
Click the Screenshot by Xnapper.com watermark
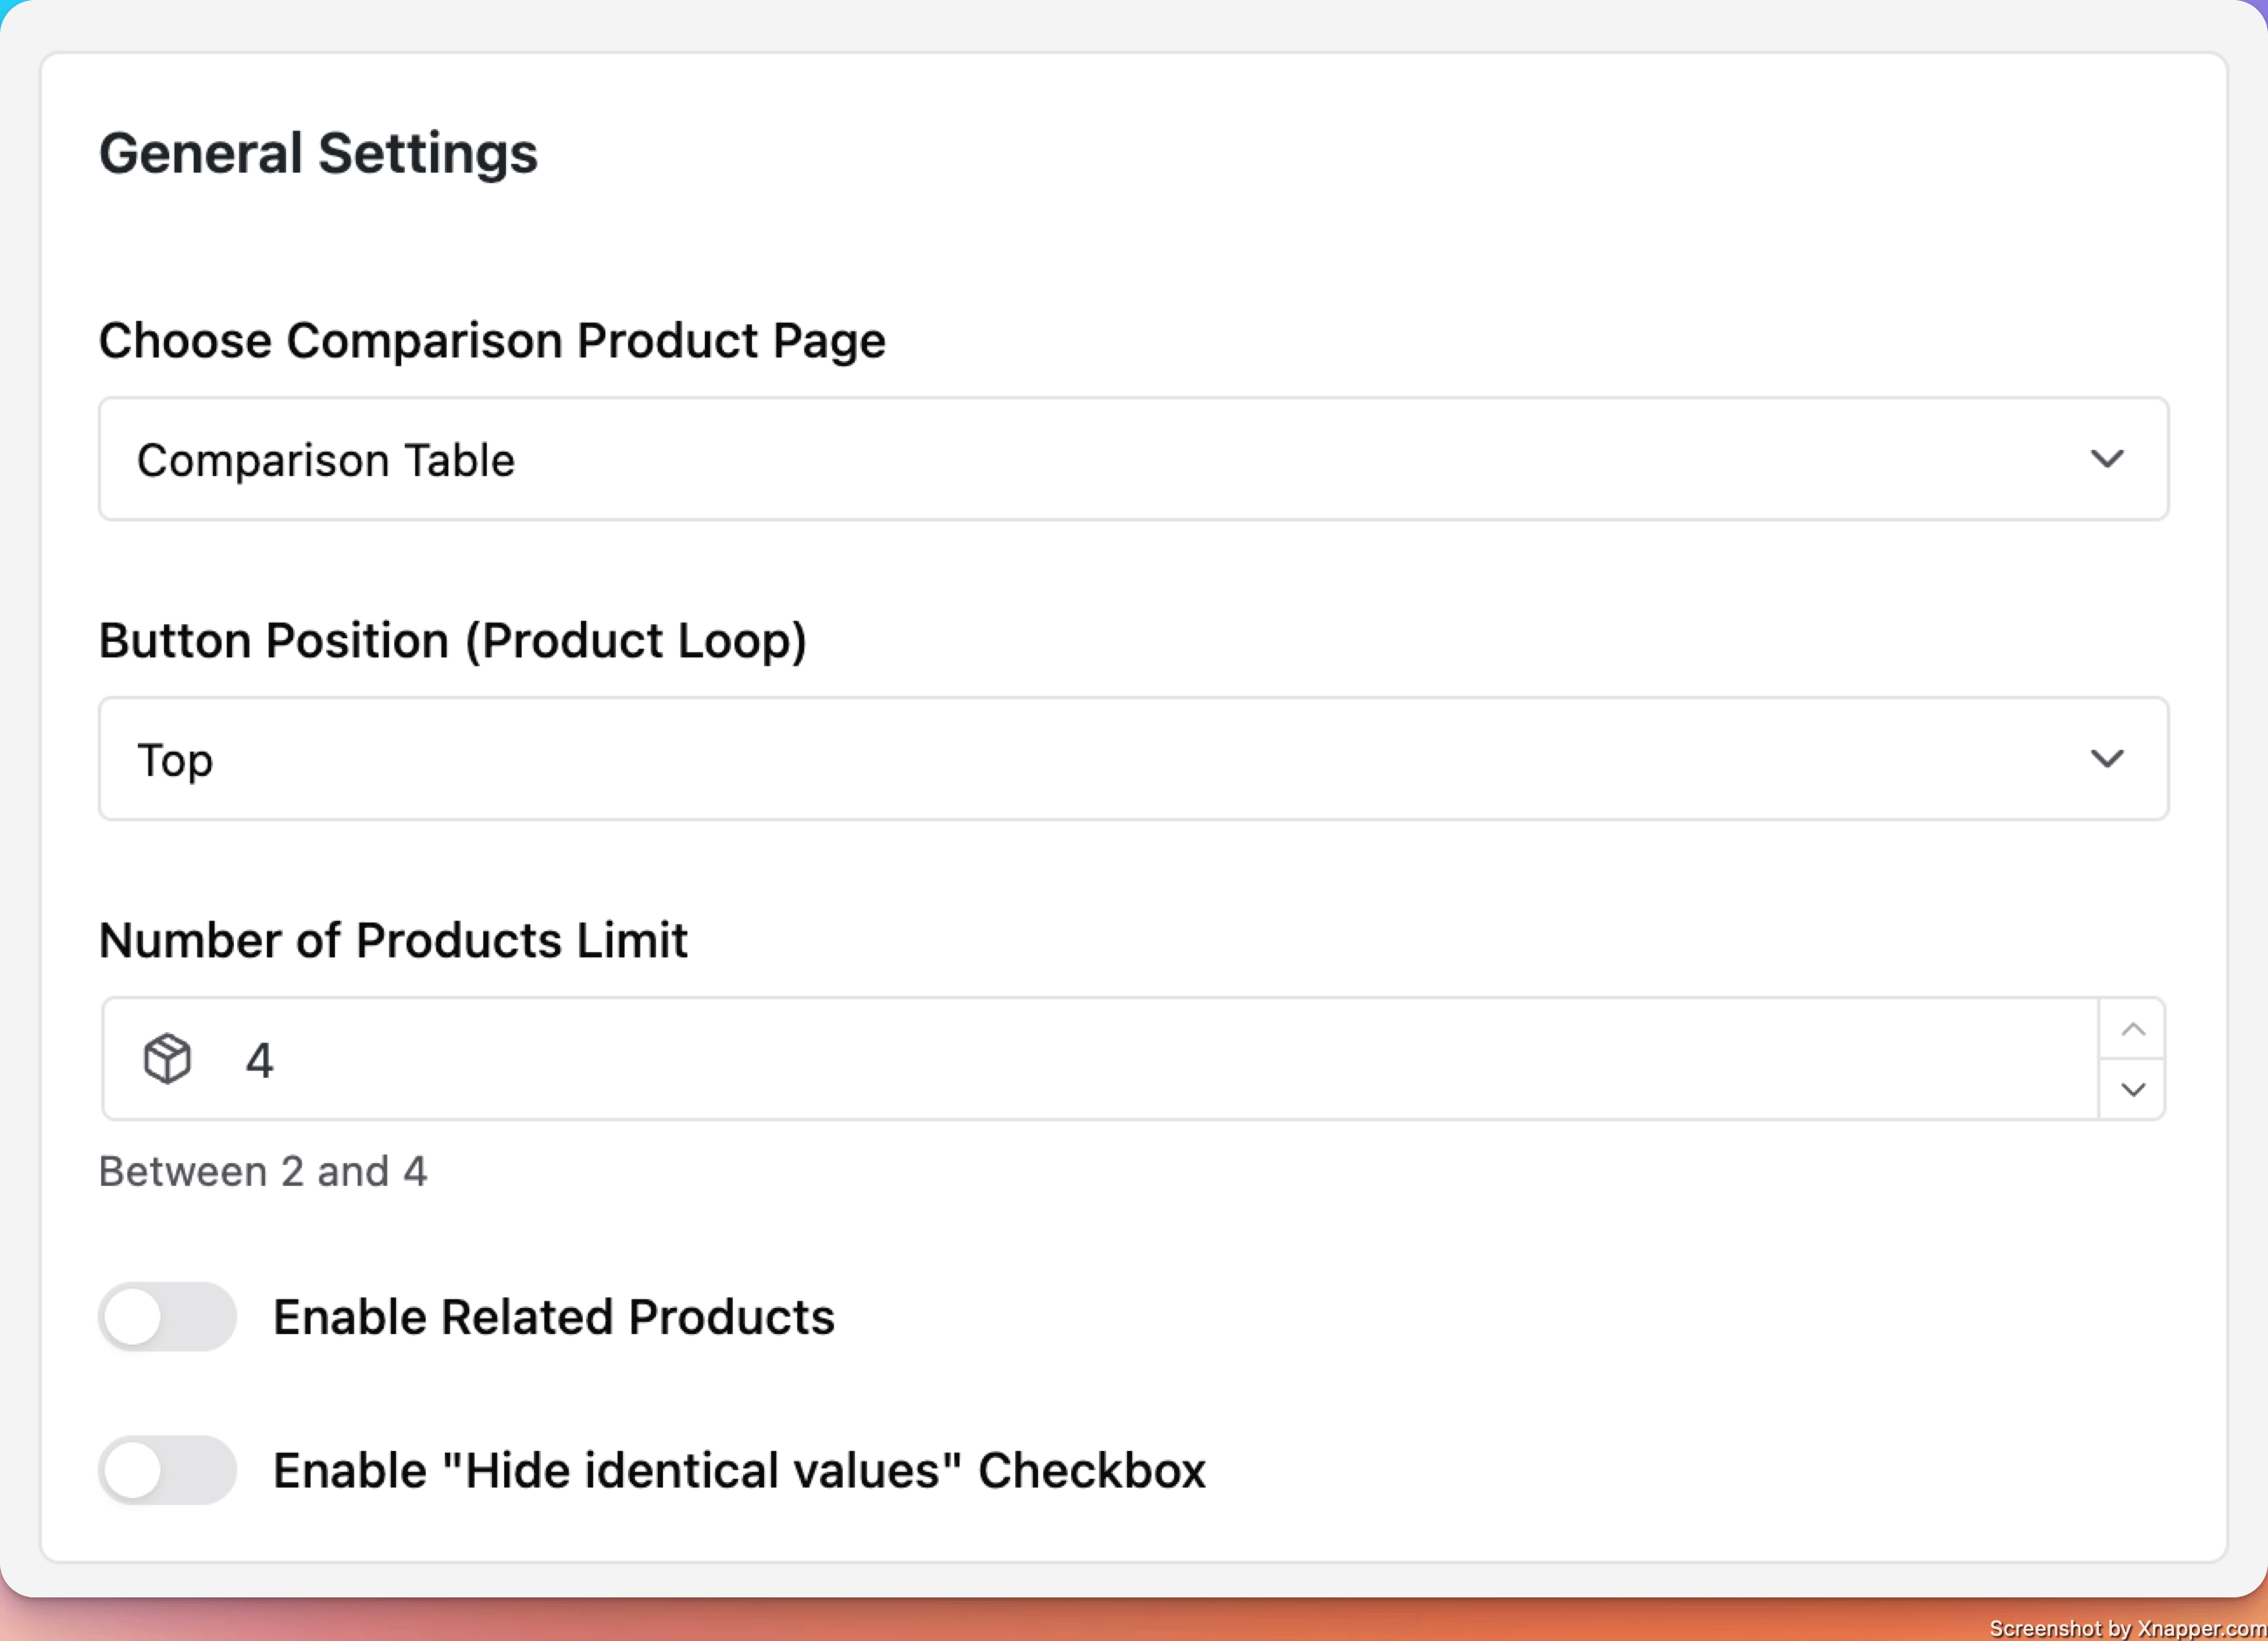(2126, 1628)
